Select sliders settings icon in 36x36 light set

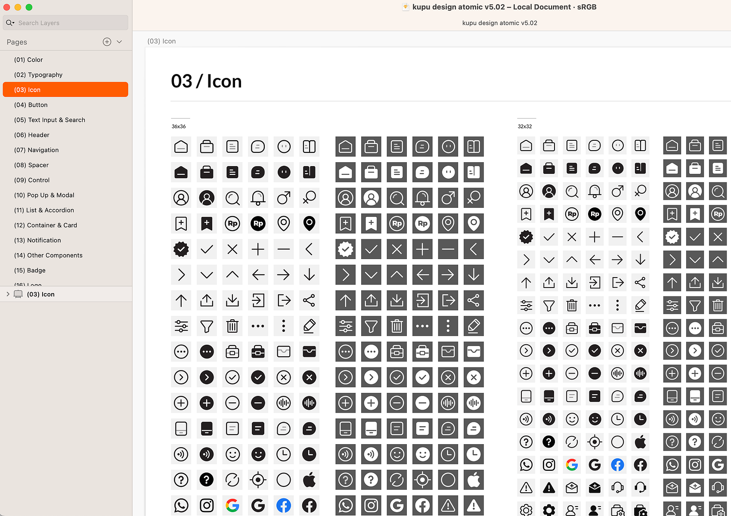(x=181, y=326)
